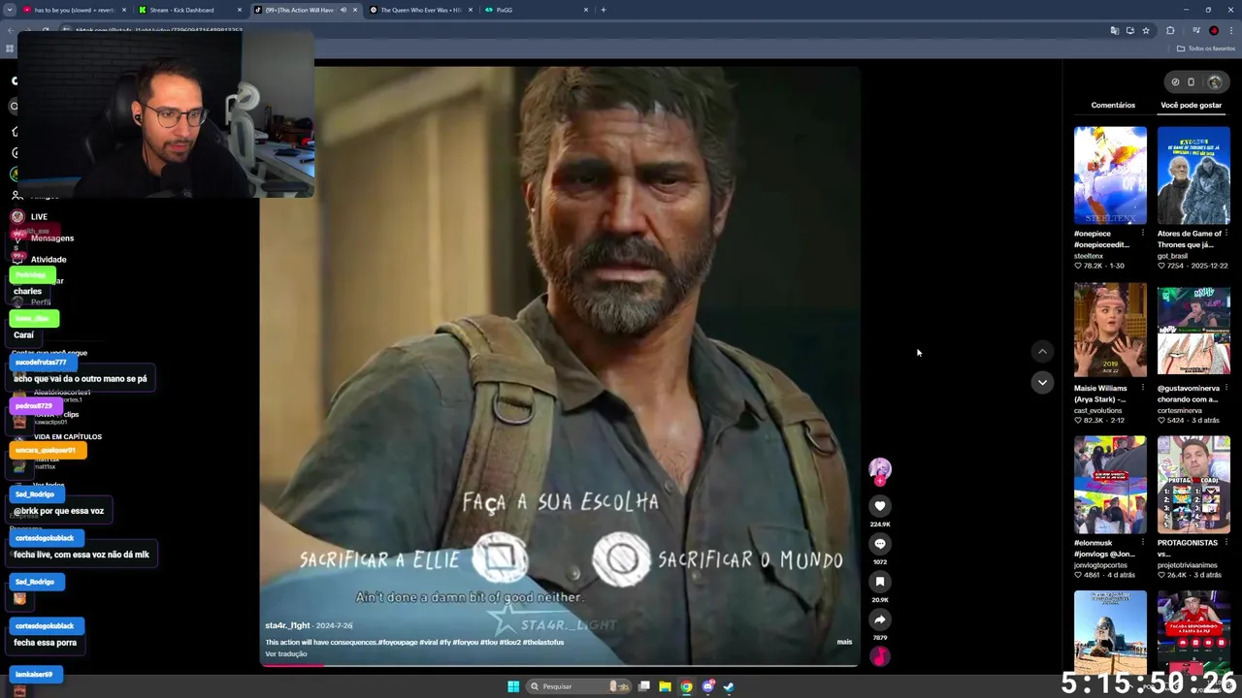The height and width of the screenshot is (698, 1242).
Task: Click the cast_evolutions uploader name
Action: [1097, 410]
